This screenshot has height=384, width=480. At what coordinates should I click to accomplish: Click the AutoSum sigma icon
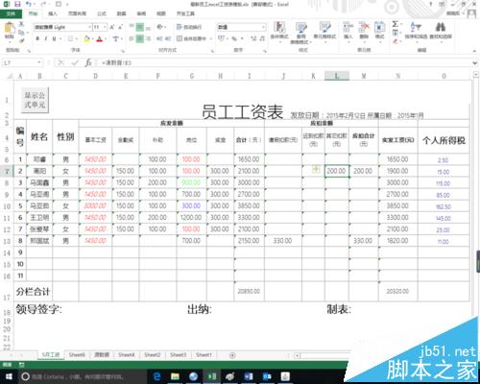click(x=396, y=24)
